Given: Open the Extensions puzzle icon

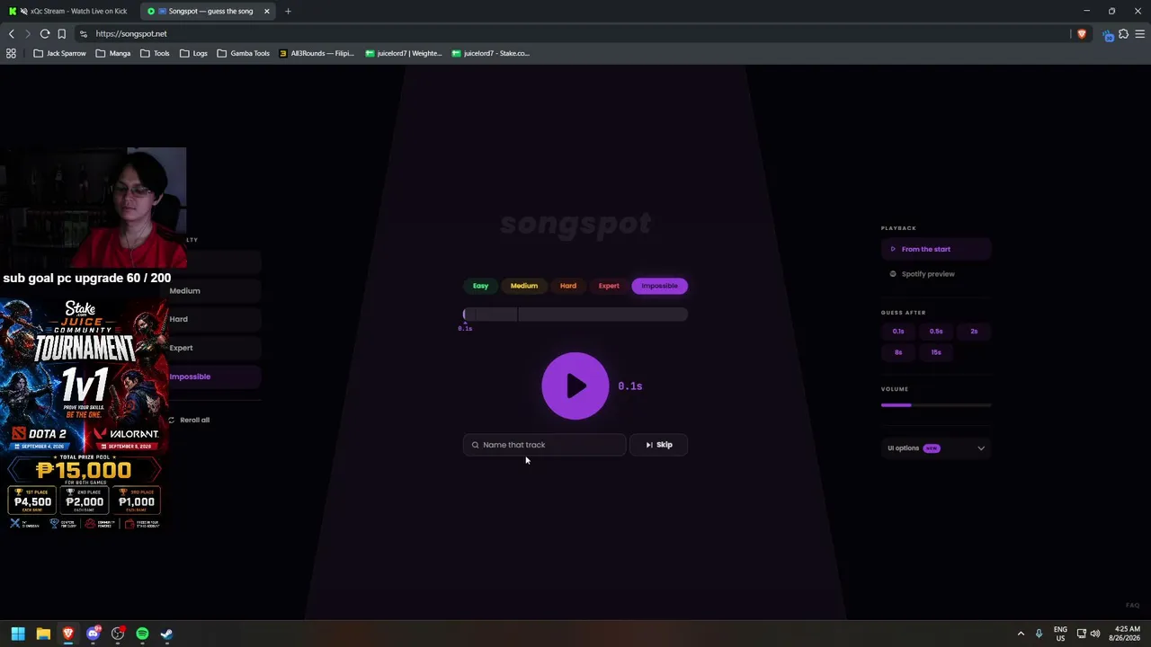Looking at the screenshot, I should [1123, 33].
